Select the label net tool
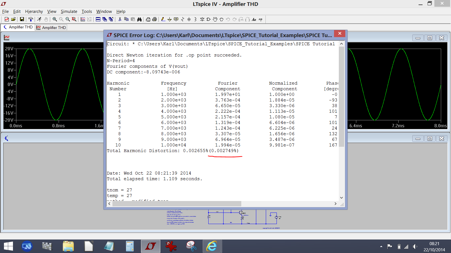Image resolution: width=451 pixels, height=253 pixels. tap(176, 19)
